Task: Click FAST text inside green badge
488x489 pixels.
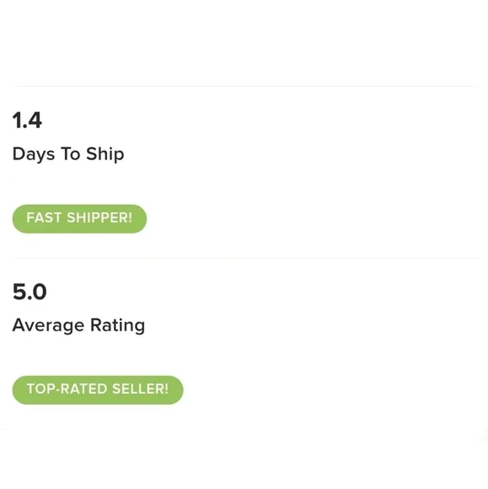Action: 44,218
